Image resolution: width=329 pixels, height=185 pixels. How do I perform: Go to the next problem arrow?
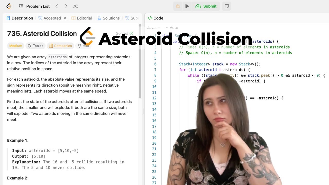point(66,6)
